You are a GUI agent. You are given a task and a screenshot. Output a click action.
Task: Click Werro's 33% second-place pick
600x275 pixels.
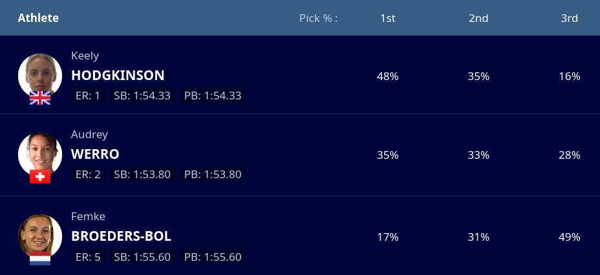[478, 155]
